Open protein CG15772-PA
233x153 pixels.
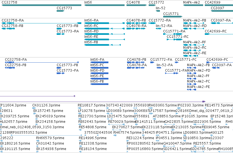(x=161, y=60)
